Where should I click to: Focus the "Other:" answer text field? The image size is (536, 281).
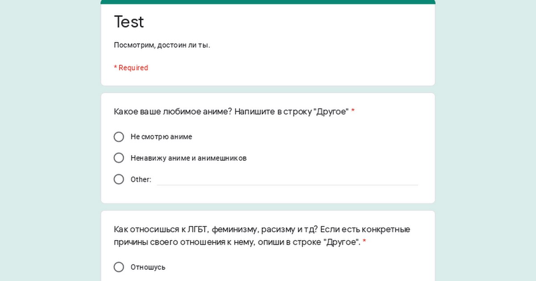pos(287,179)
